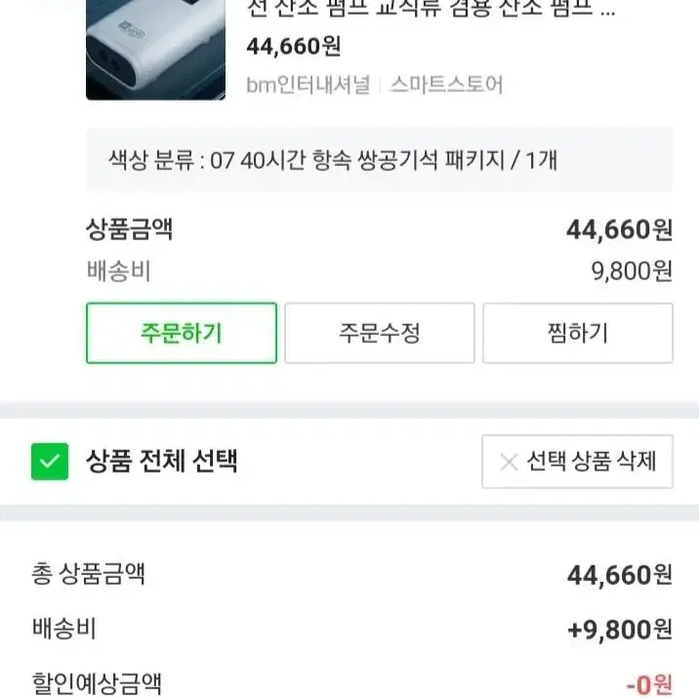Click the 상품금액 label

tap(129, 229)
